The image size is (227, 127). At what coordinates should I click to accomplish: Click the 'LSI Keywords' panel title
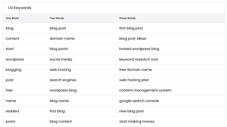pyautogui.click(x=20, y=8)
